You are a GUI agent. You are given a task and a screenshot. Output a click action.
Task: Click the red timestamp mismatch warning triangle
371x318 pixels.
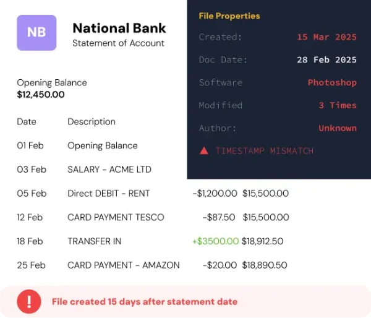[x=203, y=151]
